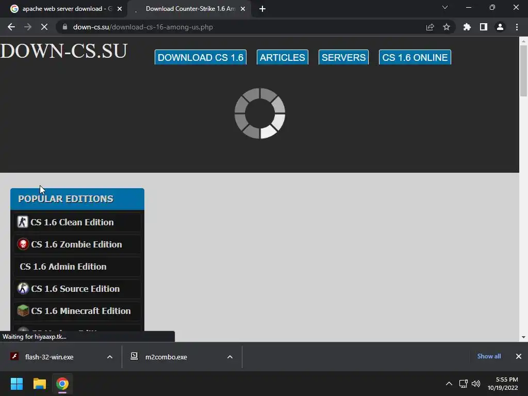Open CS 1.6 Clean Edition link

pos(77,222)
